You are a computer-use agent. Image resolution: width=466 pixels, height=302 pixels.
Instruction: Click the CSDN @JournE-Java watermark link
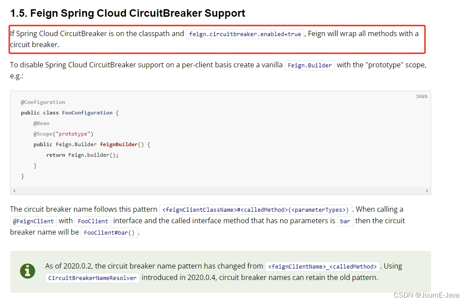tap(427, 295)
